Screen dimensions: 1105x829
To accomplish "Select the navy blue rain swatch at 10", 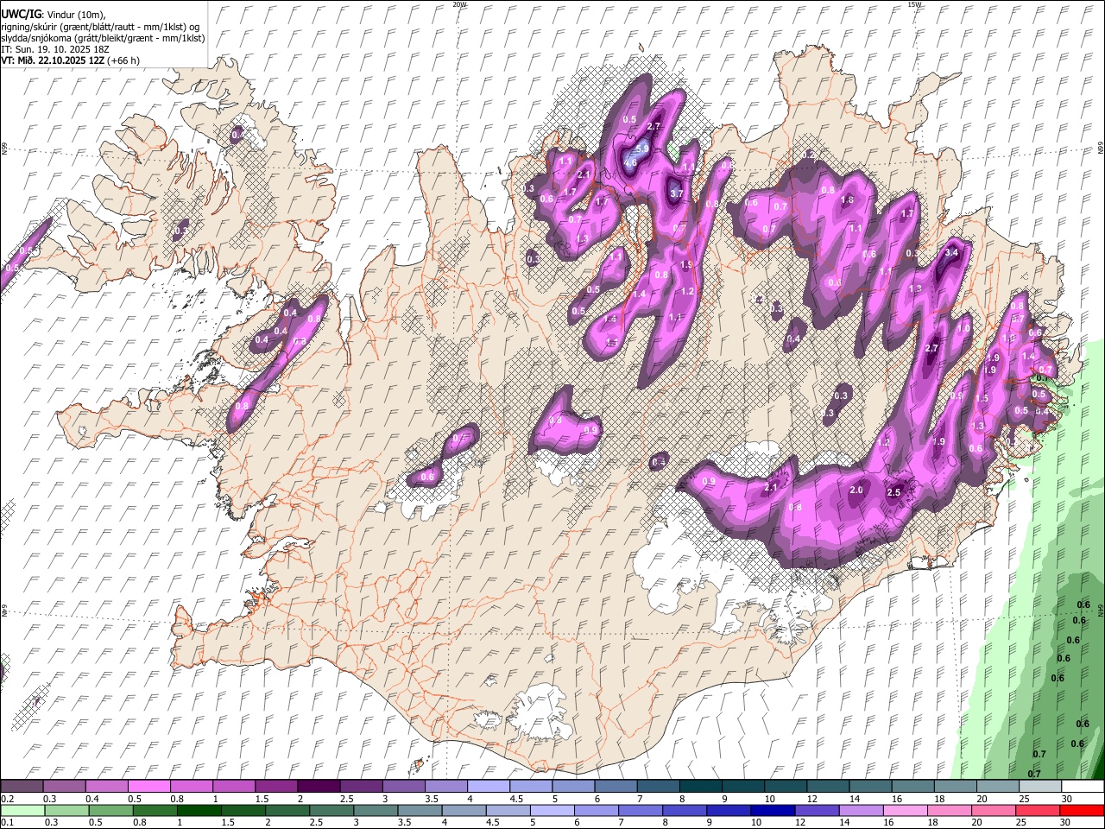I will [772, 810].
